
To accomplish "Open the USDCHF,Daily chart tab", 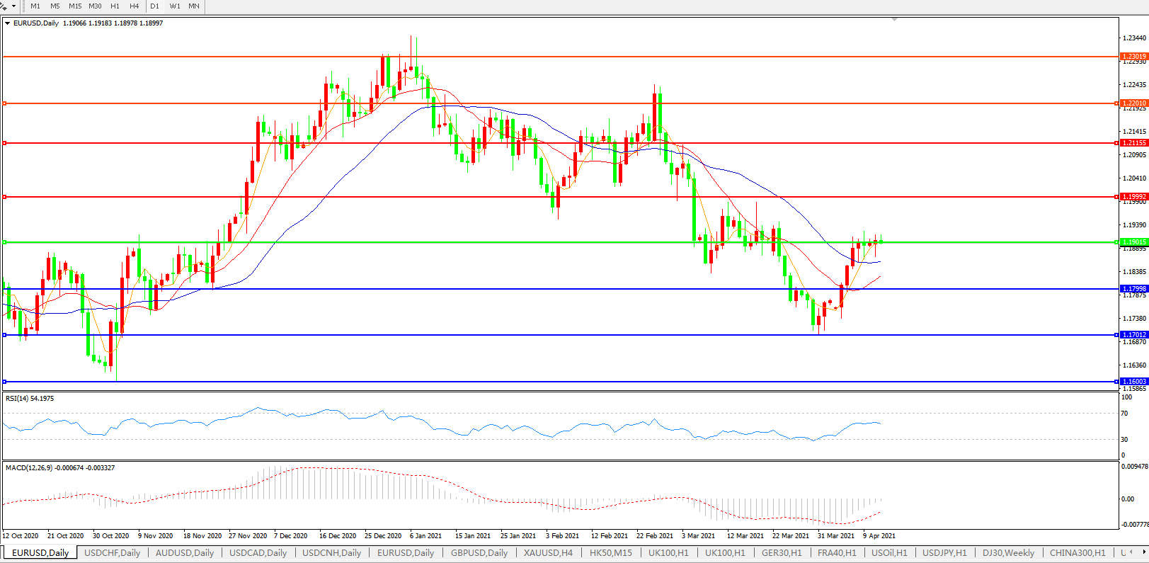I will click(x=112, y=553).
